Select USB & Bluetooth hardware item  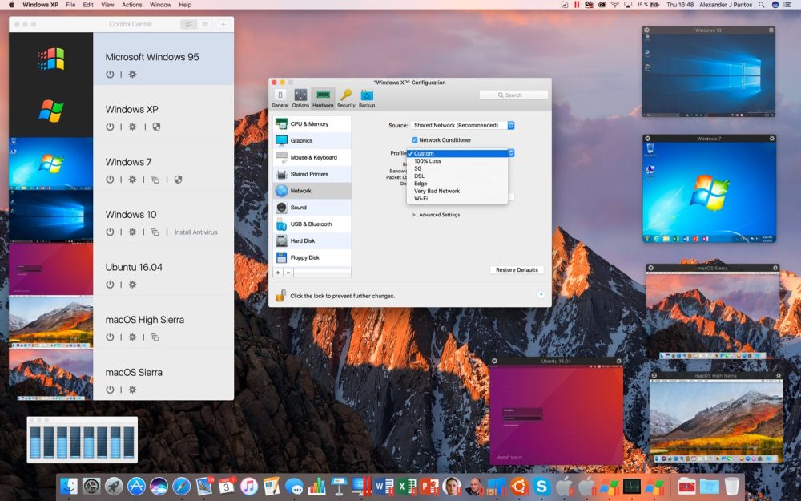[312, 224]
